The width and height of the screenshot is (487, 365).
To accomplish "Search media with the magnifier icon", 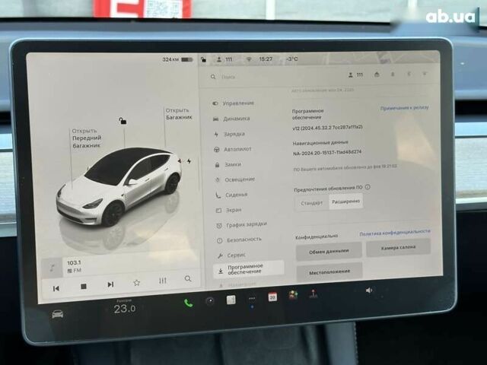I will [x=188, y=278].
